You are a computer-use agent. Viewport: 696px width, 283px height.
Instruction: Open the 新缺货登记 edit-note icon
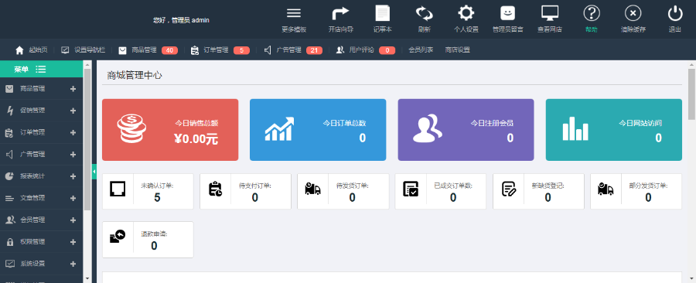tap(509, 189)
